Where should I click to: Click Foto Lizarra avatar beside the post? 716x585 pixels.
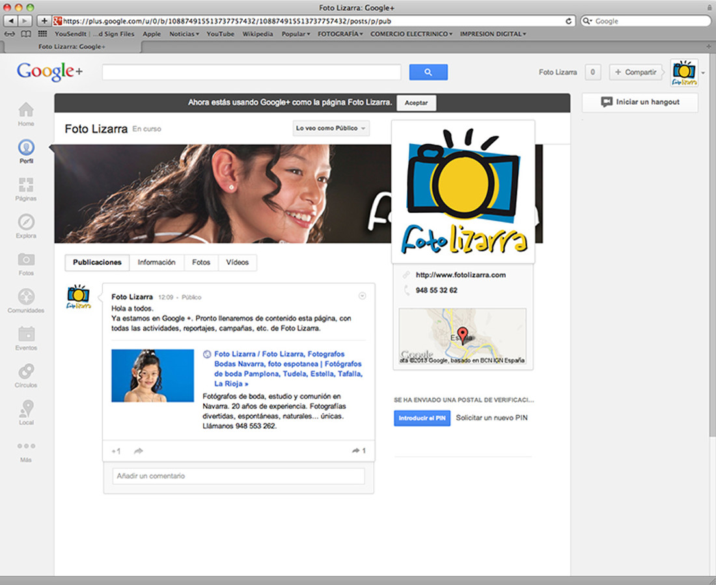point(79,297)
